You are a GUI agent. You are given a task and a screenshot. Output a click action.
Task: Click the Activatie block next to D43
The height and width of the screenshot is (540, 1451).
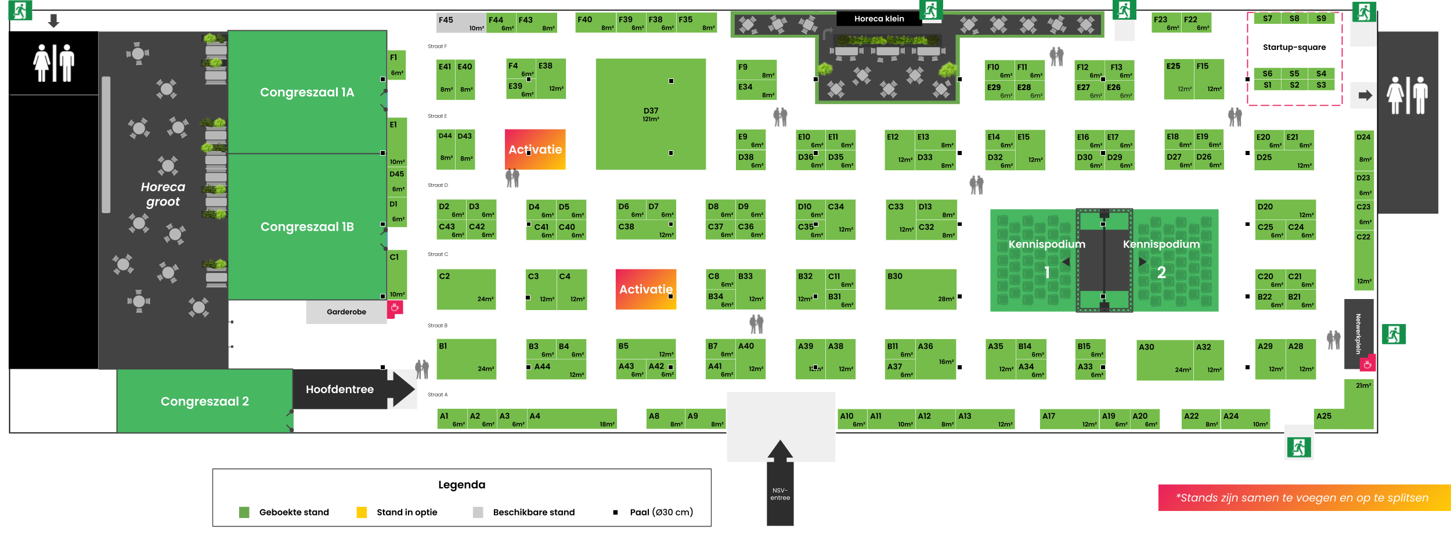coord(535,149)
